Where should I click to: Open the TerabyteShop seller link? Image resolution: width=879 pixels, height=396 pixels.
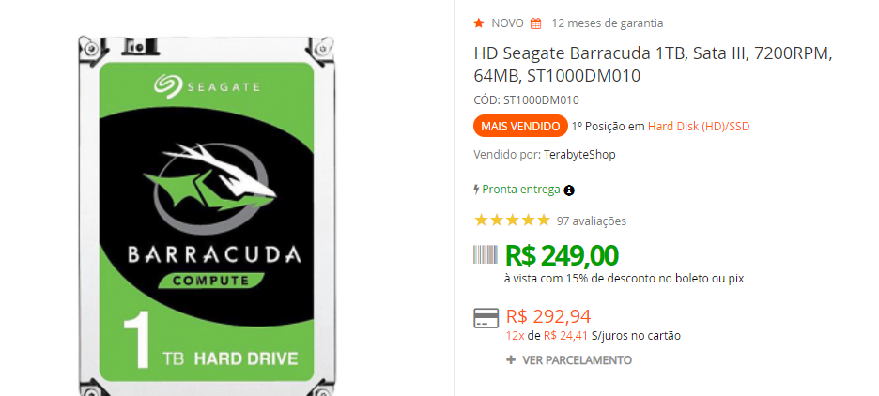[x=579, y=155]
